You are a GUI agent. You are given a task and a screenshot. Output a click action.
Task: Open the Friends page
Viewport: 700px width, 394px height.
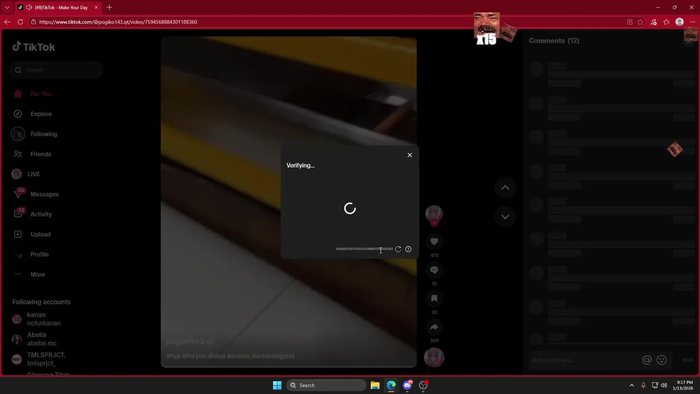click(40, 154)
